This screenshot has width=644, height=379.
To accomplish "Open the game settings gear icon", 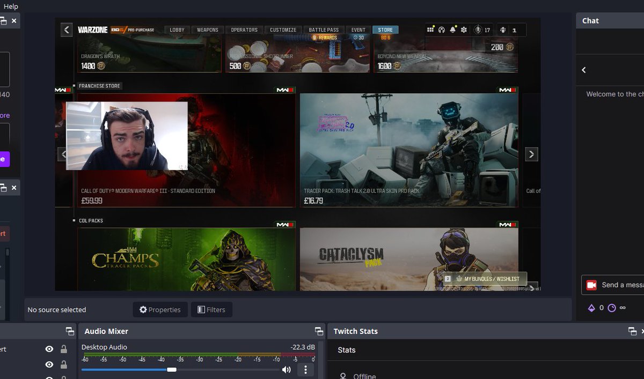I will pos(464,30).
